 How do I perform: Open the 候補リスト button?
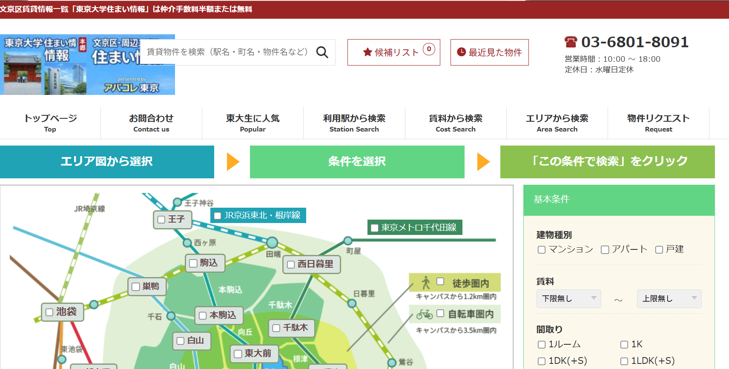[394, 52]
